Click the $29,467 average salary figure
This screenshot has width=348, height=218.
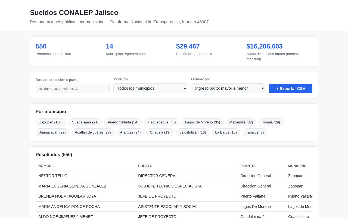pyautogui.click(x=188, y=46)
